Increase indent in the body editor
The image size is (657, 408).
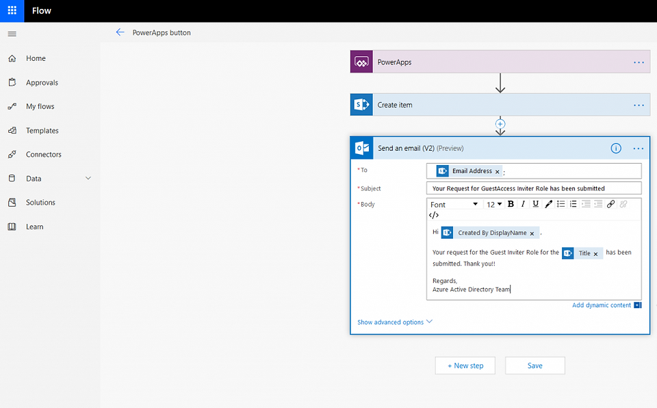tap(586, 204)
